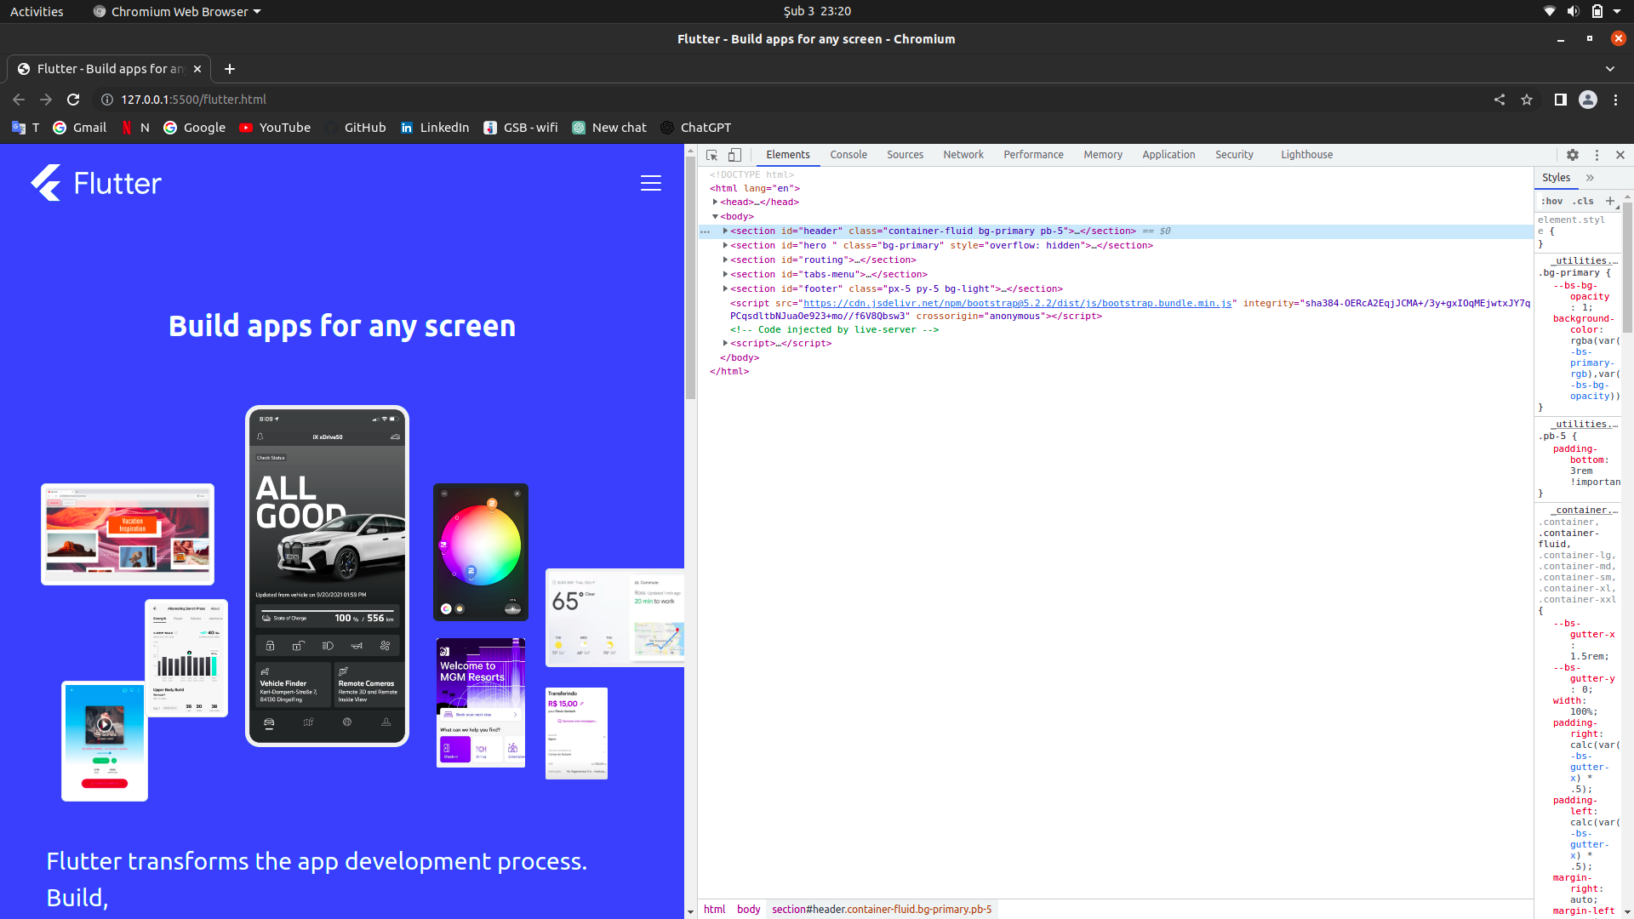Viewport: 1634px width, 919px height.
Task: Toggle the device emulation toolbar
Action: 735,155
